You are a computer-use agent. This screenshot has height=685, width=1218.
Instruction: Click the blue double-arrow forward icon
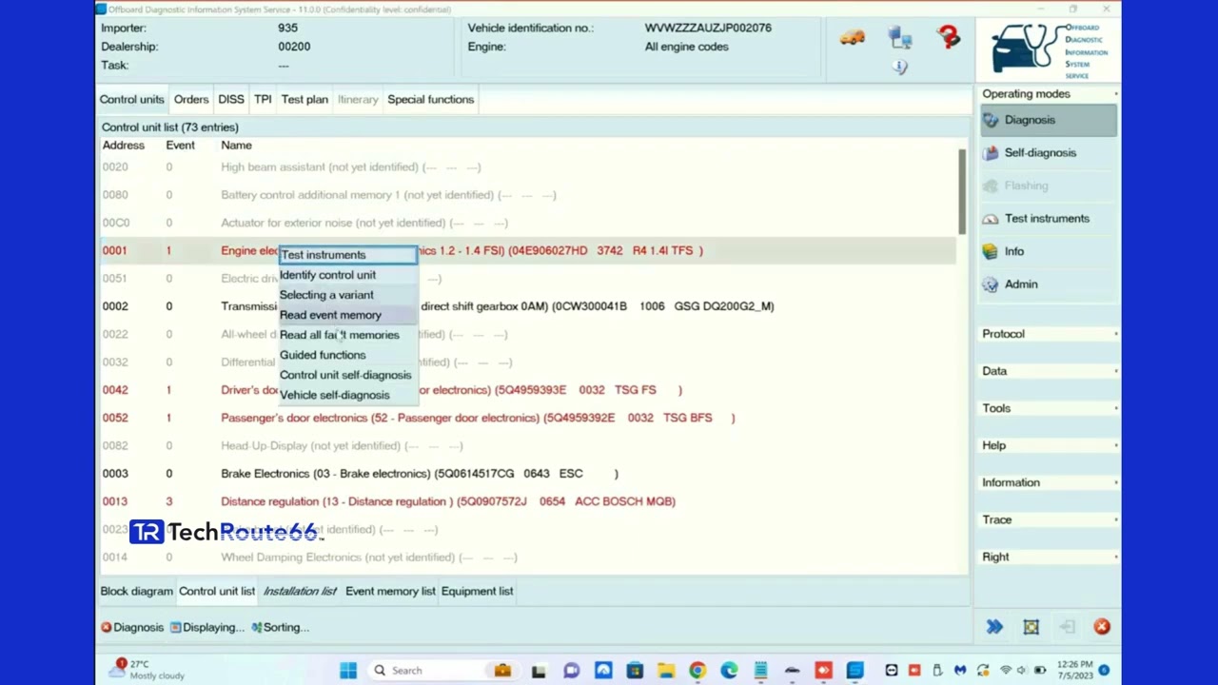pos(994,626)
